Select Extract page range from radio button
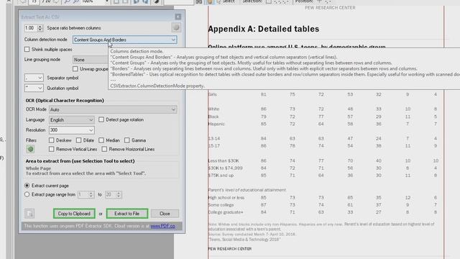 pos(27,194)
